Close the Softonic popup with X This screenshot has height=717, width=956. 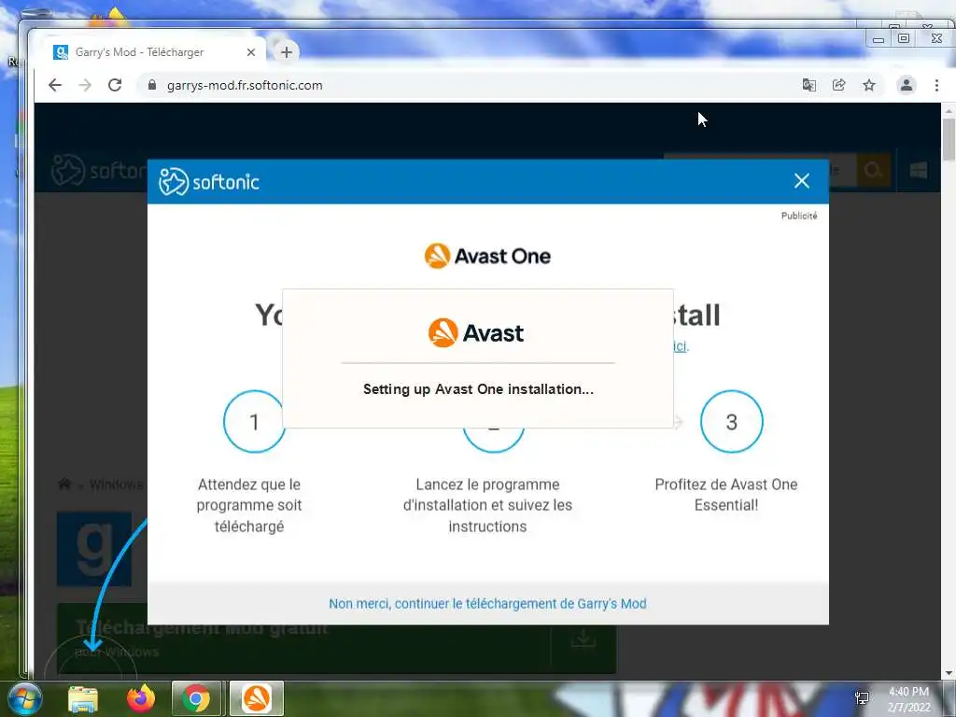coord(802,180)
